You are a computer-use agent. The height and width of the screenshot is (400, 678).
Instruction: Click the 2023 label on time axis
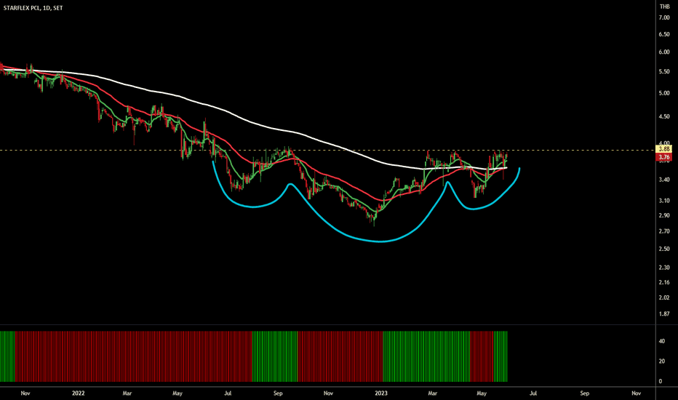coord(381,393)
